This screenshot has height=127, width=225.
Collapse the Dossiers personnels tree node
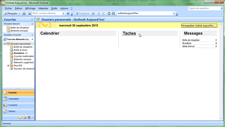(5, 44)
